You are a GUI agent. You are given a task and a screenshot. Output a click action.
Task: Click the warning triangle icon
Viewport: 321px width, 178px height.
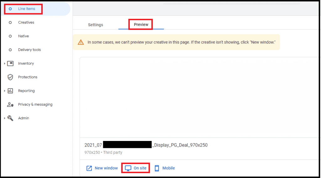point(81,42)
